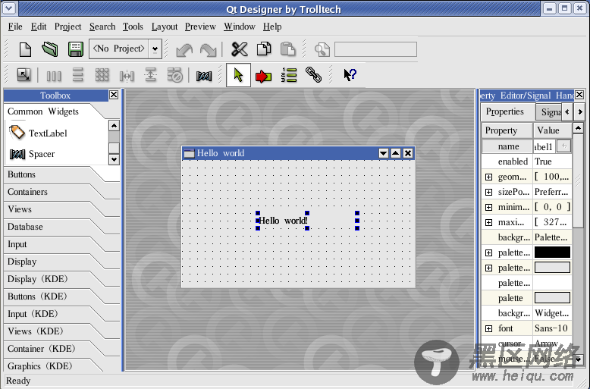
Task: Click the palette property swatch
Action: (552, 298)
